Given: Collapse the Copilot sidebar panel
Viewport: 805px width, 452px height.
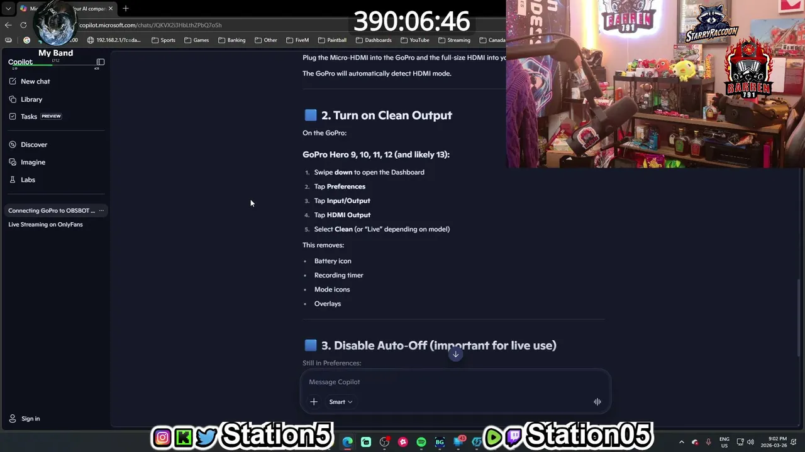Looking at the screenshot, I should tap(101, 62).
